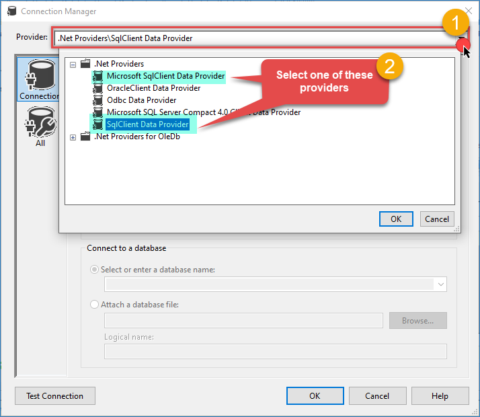The width and height of the screenshot is (480, 417).
Task: Click the SQL Server Compact 4.0 provider icon
Action: pos(99,112)
